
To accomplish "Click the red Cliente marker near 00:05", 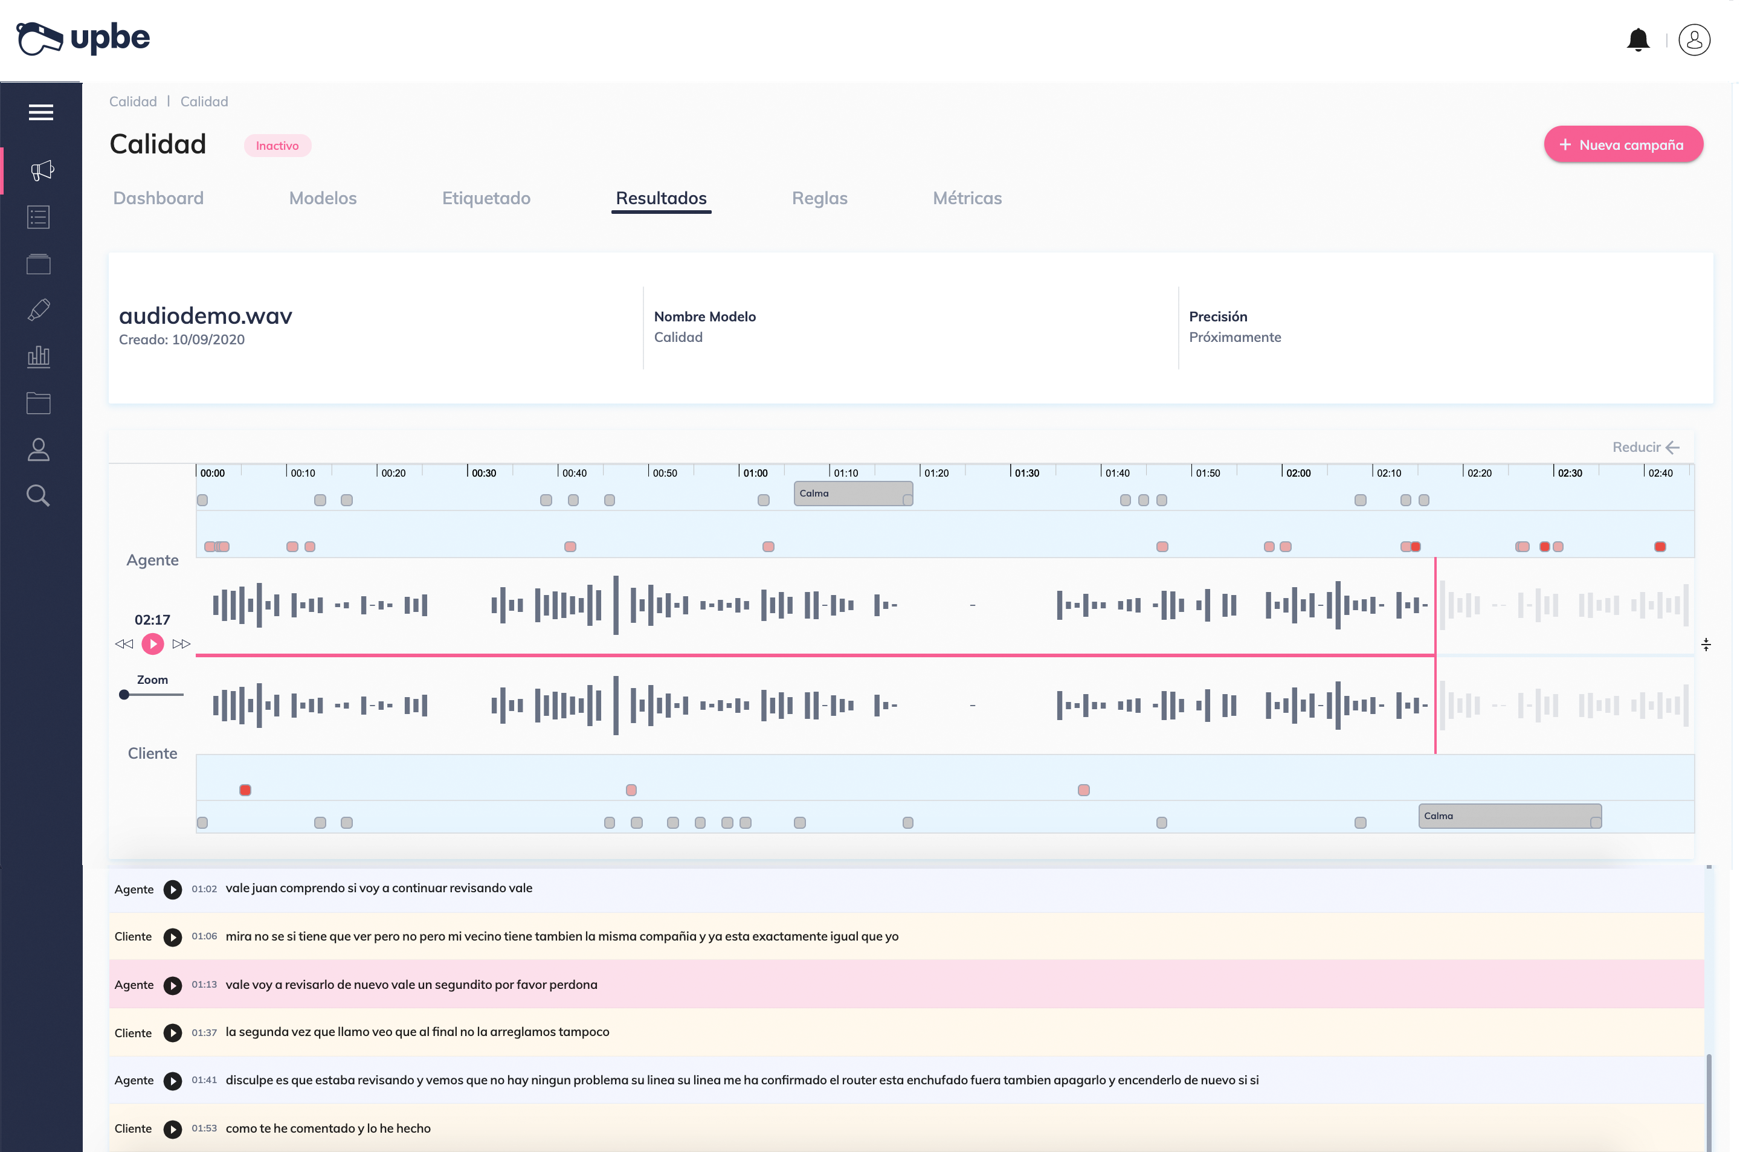I will click(x=245, y=791).
